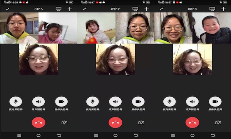231x139 pixels.
Task: End the call showing 02:19
Action: click(115, 122)
